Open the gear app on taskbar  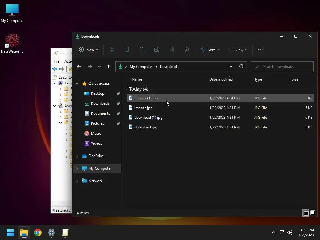point(52,232)
